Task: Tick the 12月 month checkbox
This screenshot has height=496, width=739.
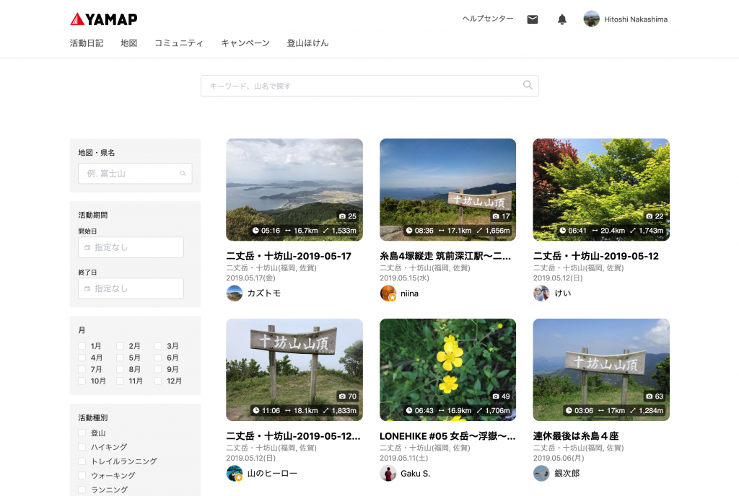Action: click(x=158, y=381)
